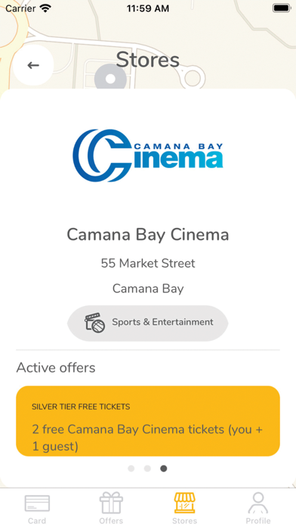The height and width of the screenshot is (527, 296).
Task: Tap the Stores page title
Action: (148, 60)
